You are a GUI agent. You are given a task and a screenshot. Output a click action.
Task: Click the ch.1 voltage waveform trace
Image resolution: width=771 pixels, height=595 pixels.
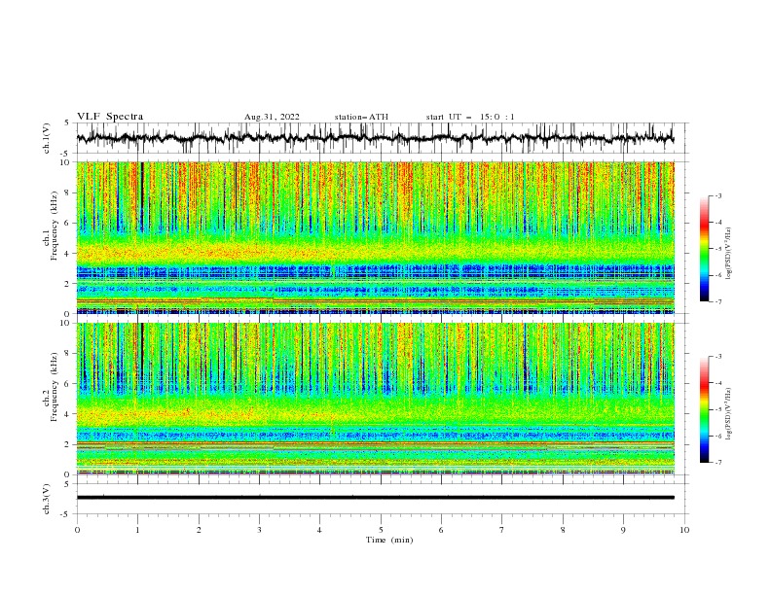click(375, 138)
